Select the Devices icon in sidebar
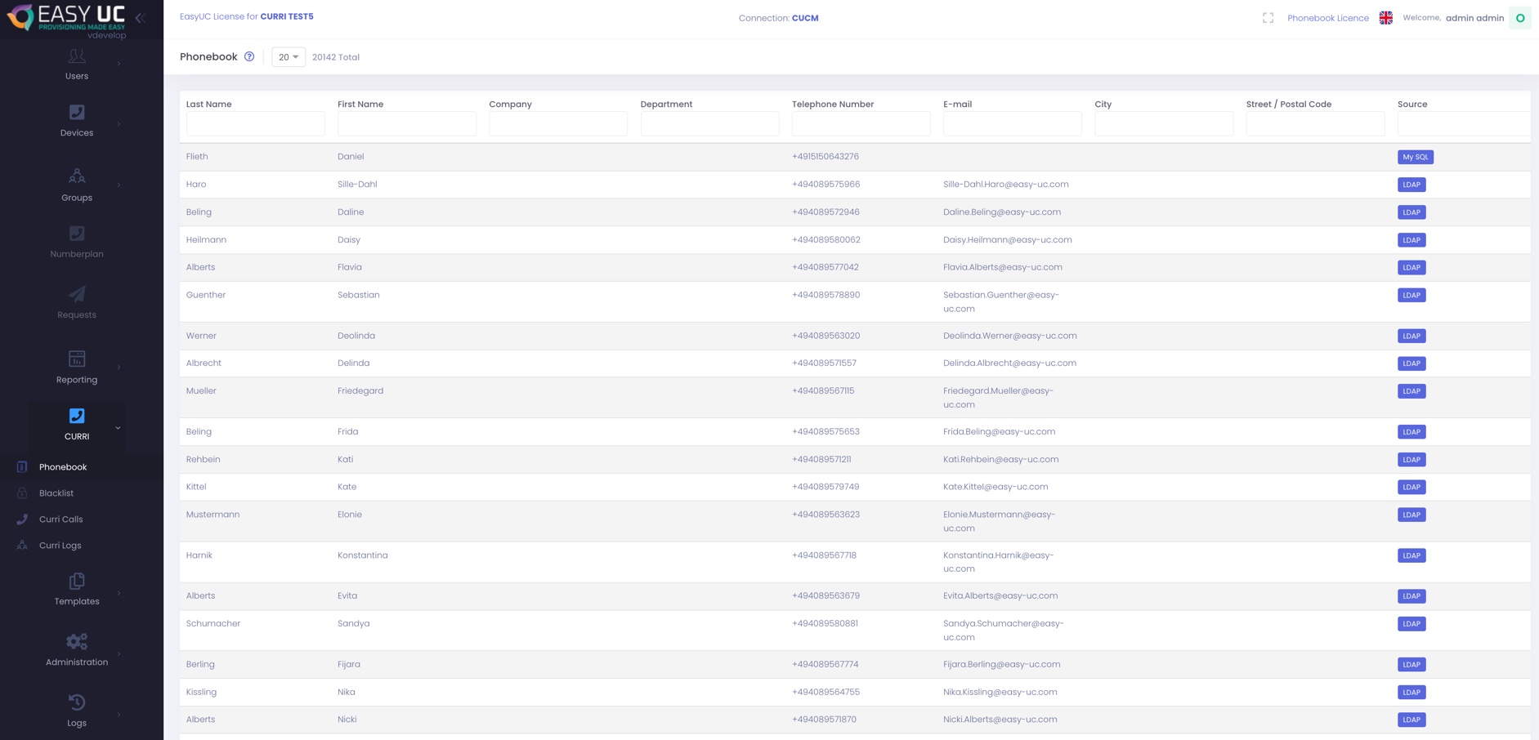This screenshot has height=740, width=1539. point(77,113)
